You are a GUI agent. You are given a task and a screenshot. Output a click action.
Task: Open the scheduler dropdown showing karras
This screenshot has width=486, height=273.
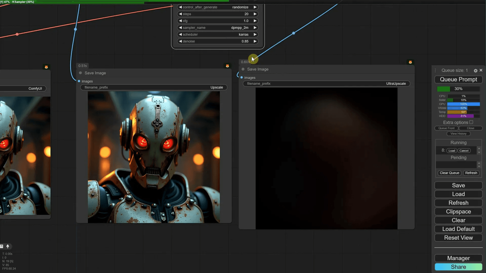(218, 34)
